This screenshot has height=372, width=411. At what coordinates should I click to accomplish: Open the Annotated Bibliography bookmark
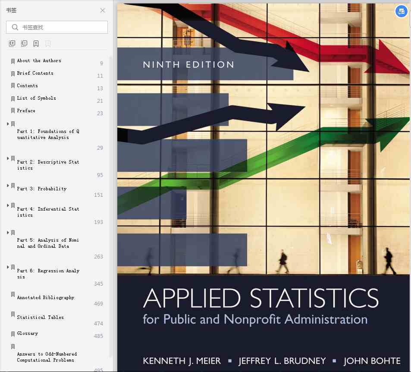[x=46, y=297]
